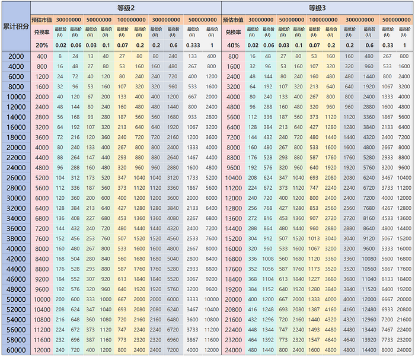This screenshot has width=415, height=357.
Task: Click the 30000 row in 累计积分 column
Action: click(16, 197)
